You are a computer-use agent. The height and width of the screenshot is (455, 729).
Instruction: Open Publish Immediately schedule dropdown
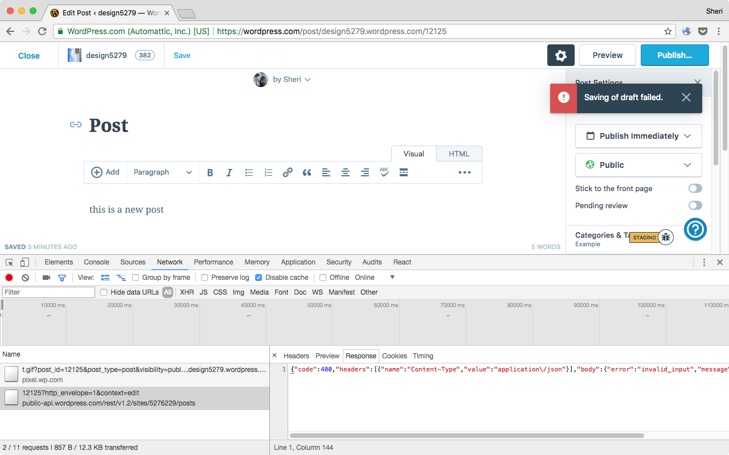pos(638,136)
